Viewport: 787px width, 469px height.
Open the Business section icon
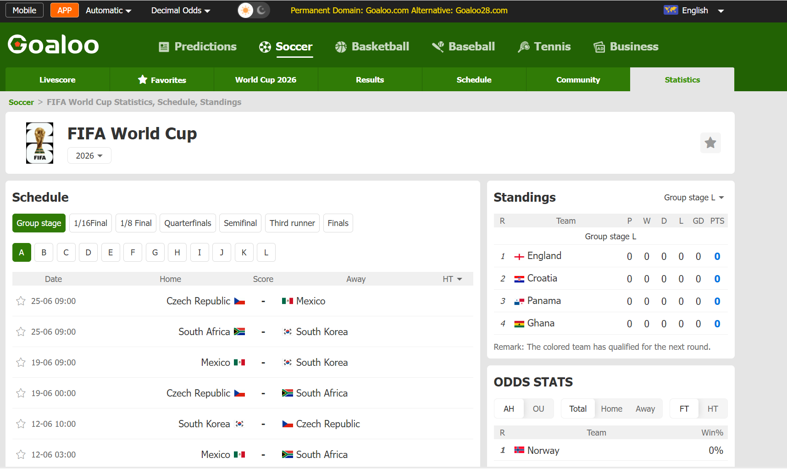pos(599,46)
